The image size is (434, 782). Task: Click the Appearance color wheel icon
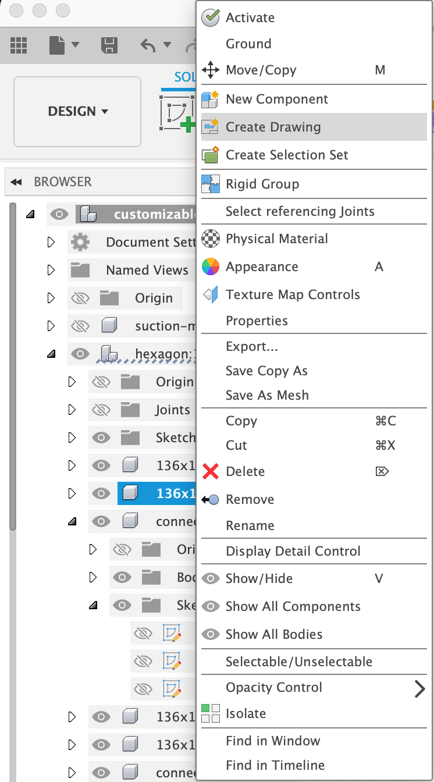click(x=210, y=267)
